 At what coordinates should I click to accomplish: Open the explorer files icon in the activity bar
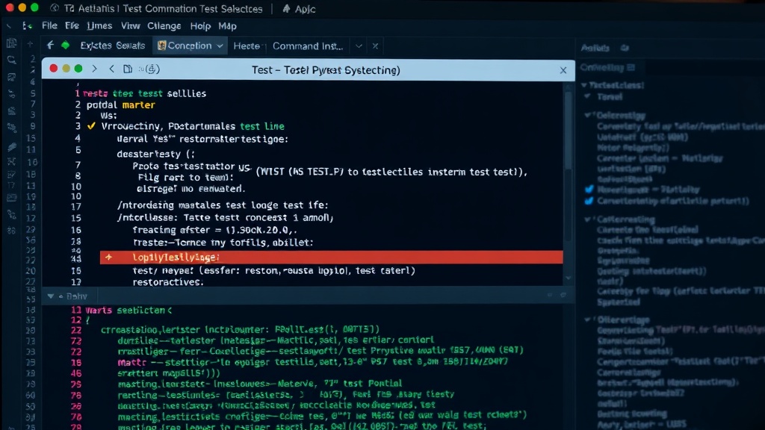tap(11, 44)
